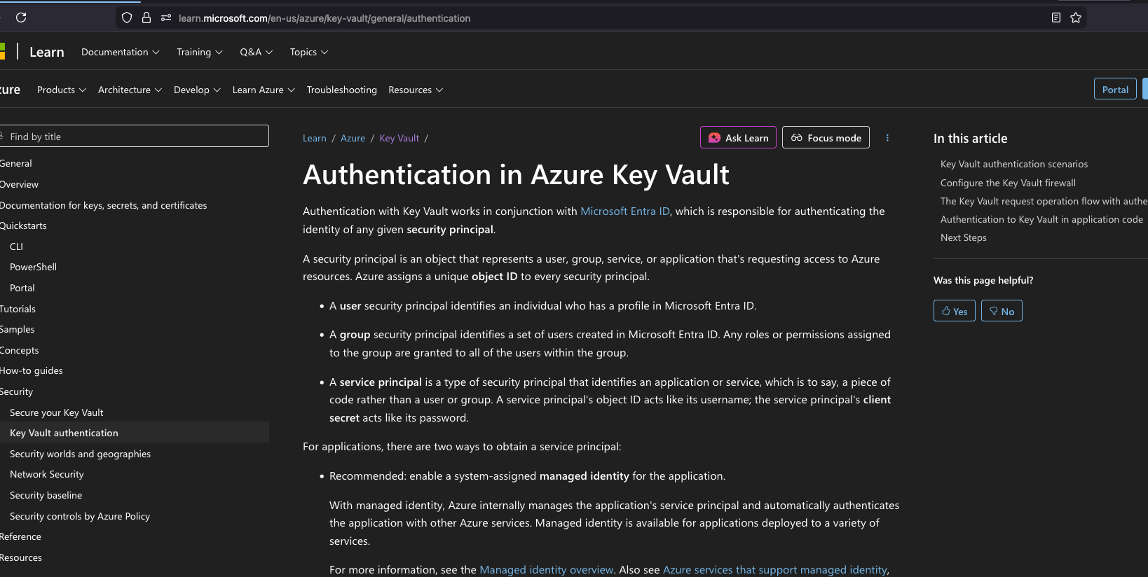Screen dimensions: 1148x577
Task: Open the Learn Azure dropdown
Action: pos(264,90)
